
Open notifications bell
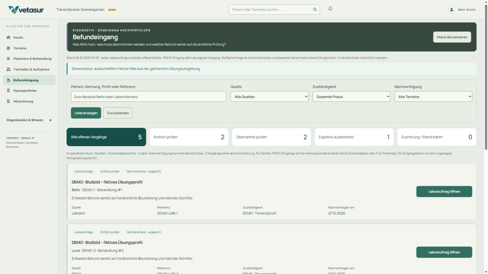[330, 9]
